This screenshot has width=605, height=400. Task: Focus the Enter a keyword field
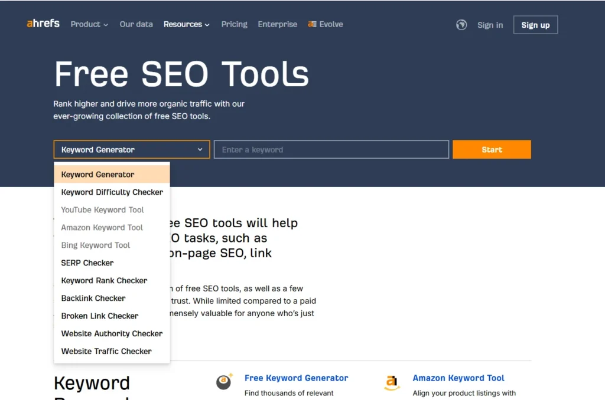(331, 149)
